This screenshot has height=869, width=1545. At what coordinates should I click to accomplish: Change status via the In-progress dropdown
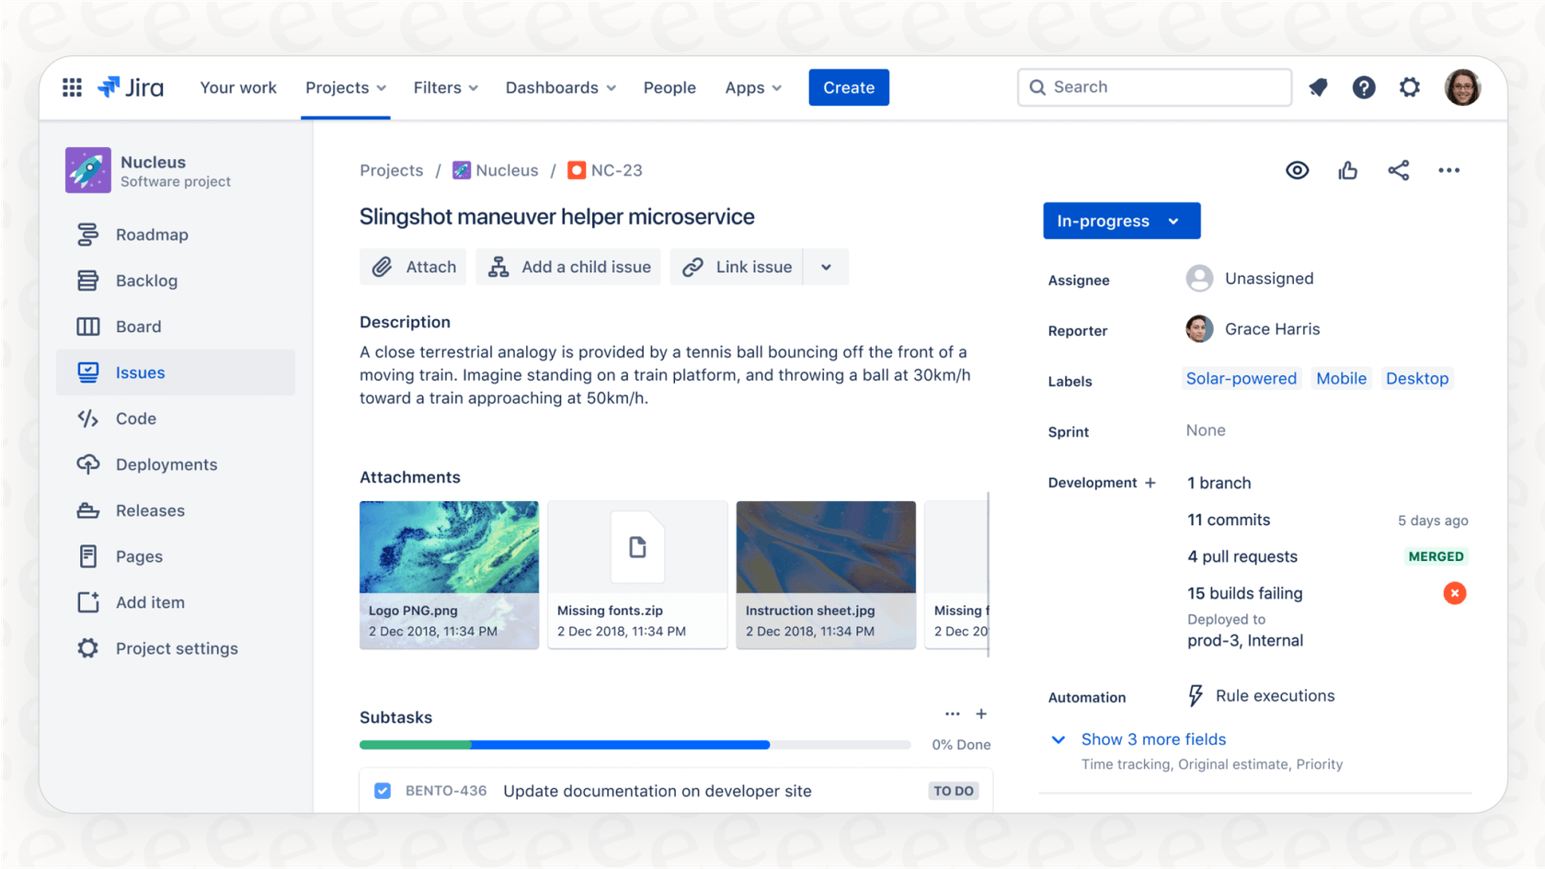1121,221
